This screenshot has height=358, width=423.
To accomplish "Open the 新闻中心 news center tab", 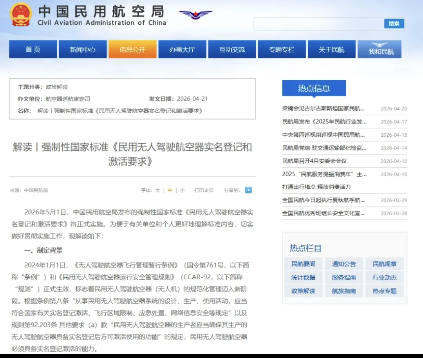I will pos(83,49).
